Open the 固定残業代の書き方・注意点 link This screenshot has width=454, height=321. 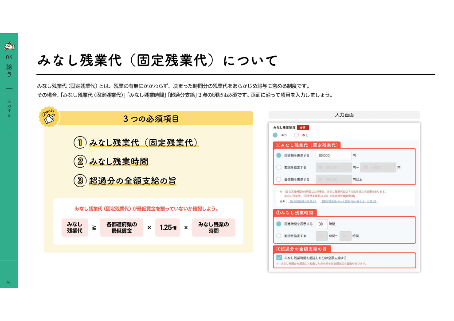click(x=349, y=202)
